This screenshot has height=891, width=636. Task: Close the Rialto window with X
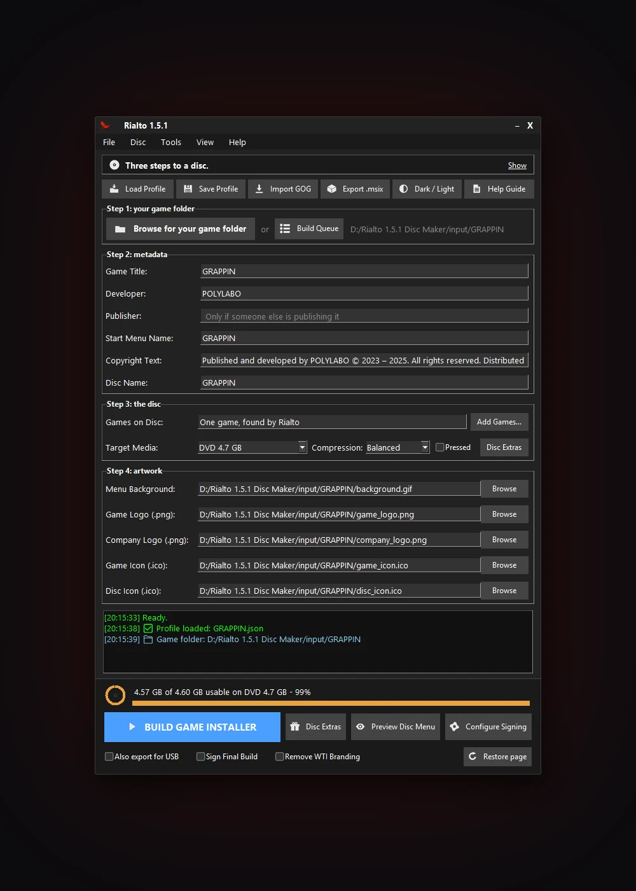530,125
